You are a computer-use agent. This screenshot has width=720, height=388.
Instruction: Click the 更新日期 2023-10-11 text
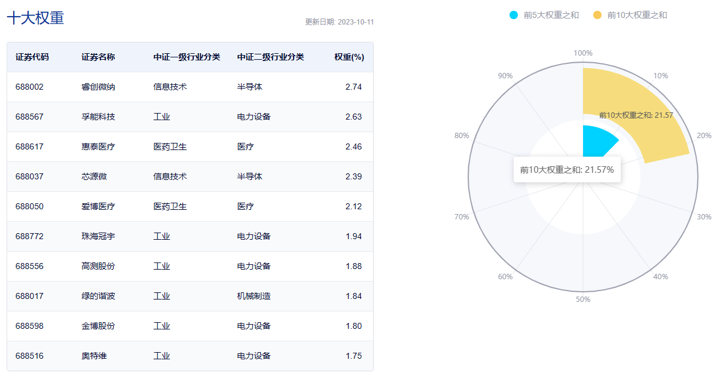tap(339, 22)
